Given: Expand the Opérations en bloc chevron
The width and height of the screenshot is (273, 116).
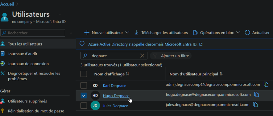Looking at the screenshot, I should [238, 33].
